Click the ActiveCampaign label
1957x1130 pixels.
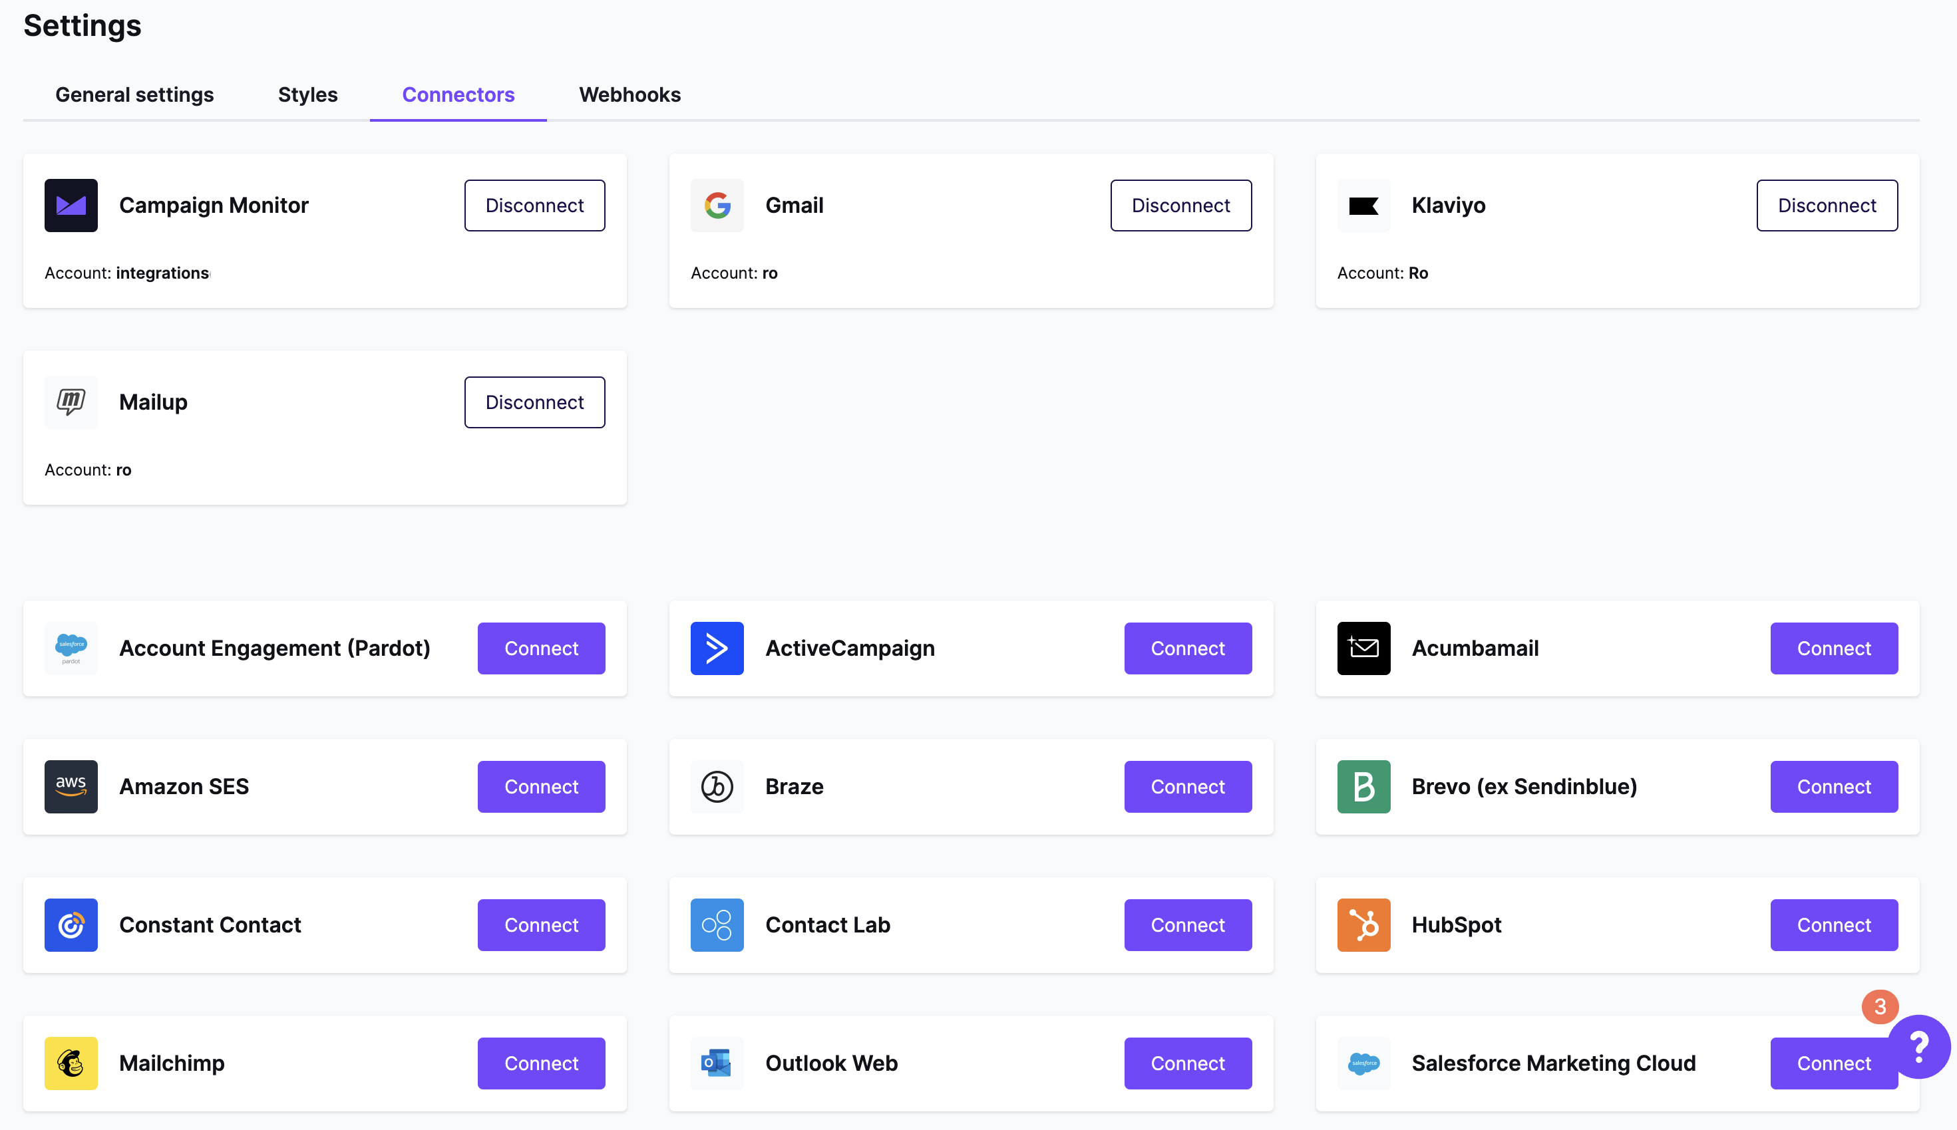coord(849,648)
